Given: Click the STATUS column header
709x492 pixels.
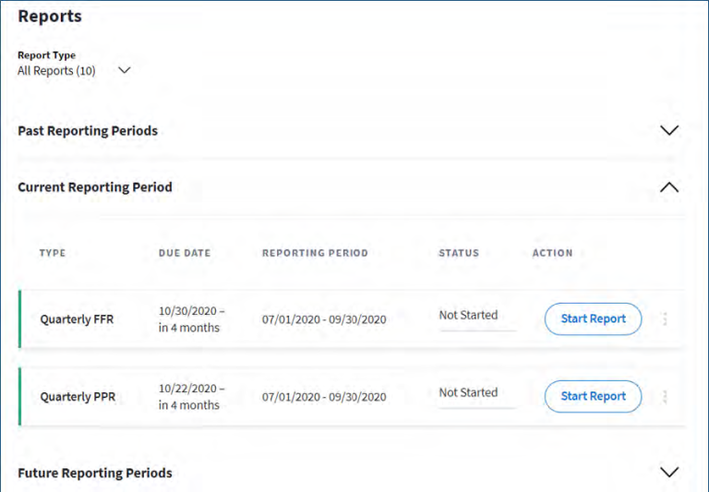Looking at the screenshot, I should tap(459, 253).
